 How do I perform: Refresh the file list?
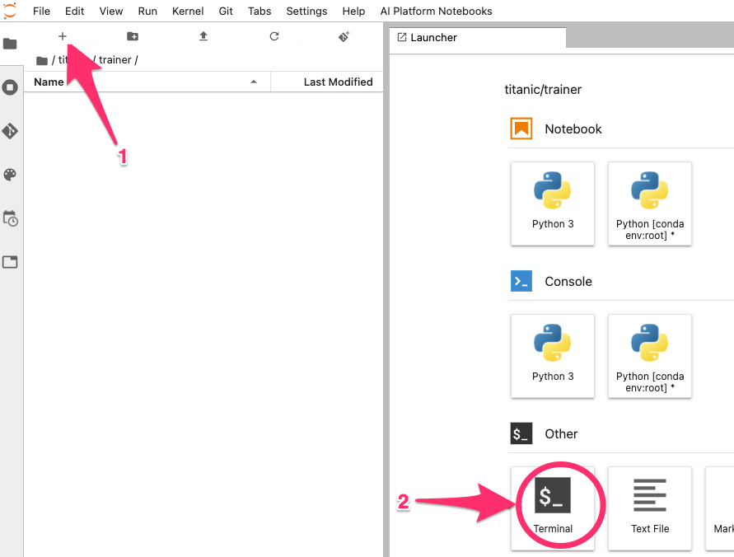[274, 36]
